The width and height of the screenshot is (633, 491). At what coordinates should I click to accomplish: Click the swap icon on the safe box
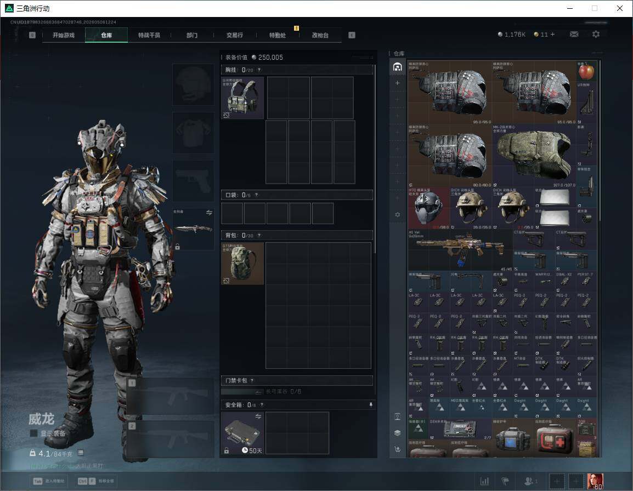258,416
